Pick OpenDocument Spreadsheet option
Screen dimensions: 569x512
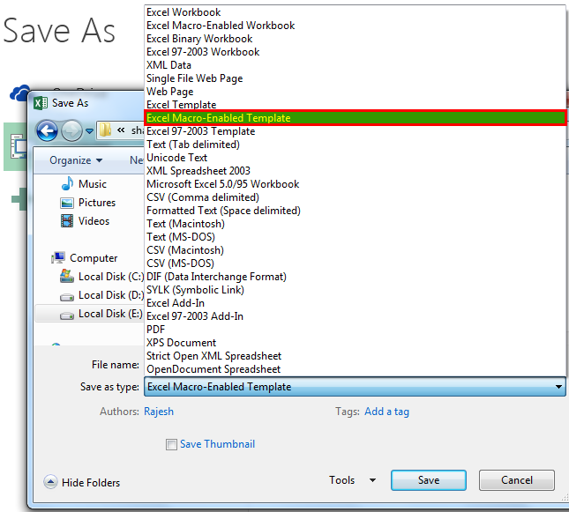355,369
